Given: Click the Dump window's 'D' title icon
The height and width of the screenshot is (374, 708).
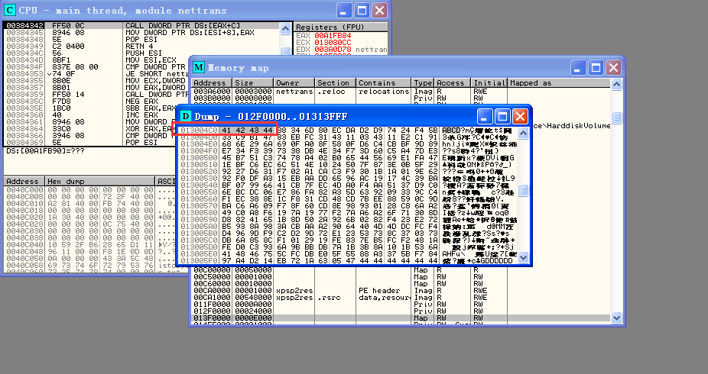Looking at the screenshot, I should pos(186,116).
